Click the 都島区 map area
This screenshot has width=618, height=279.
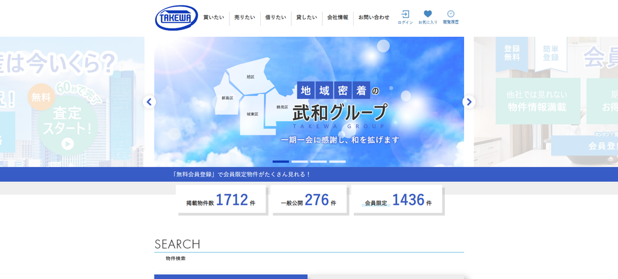[x=228, y=97]
